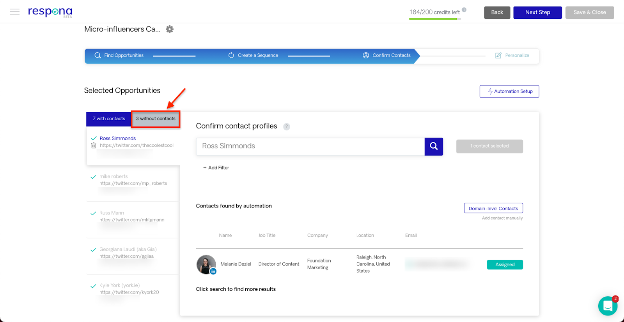624x322 pixels.
Task: Click twitter.com/ggiiaa URL
Action: 126,256
